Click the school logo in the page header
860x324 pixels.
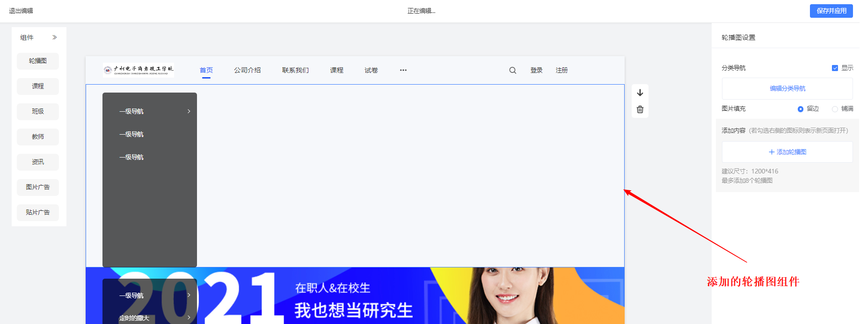pyautogui.click(x=138, y=70)
